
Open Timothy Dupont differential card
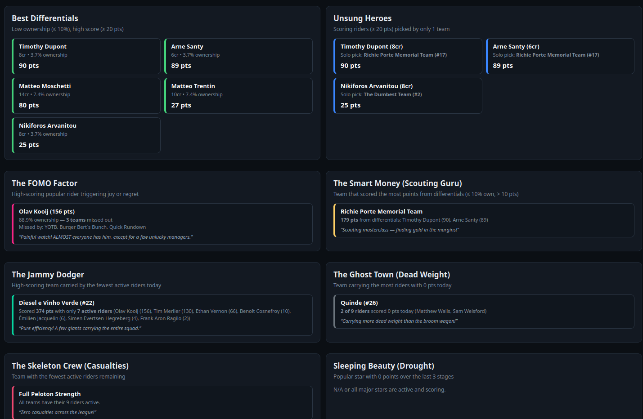(86, 56)
